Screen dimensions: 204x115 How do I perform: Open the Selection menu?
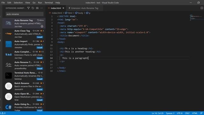click(x=18, y=3)
